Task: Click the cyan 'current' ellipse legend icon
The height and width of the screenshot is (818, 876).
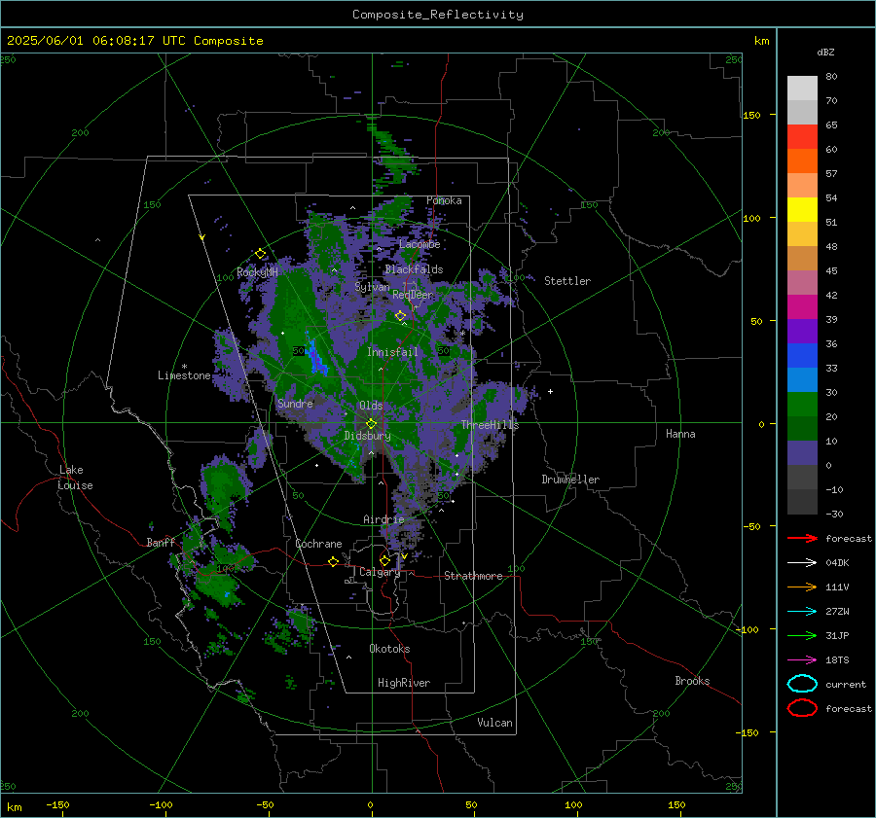Action: [x=802, y=684]
